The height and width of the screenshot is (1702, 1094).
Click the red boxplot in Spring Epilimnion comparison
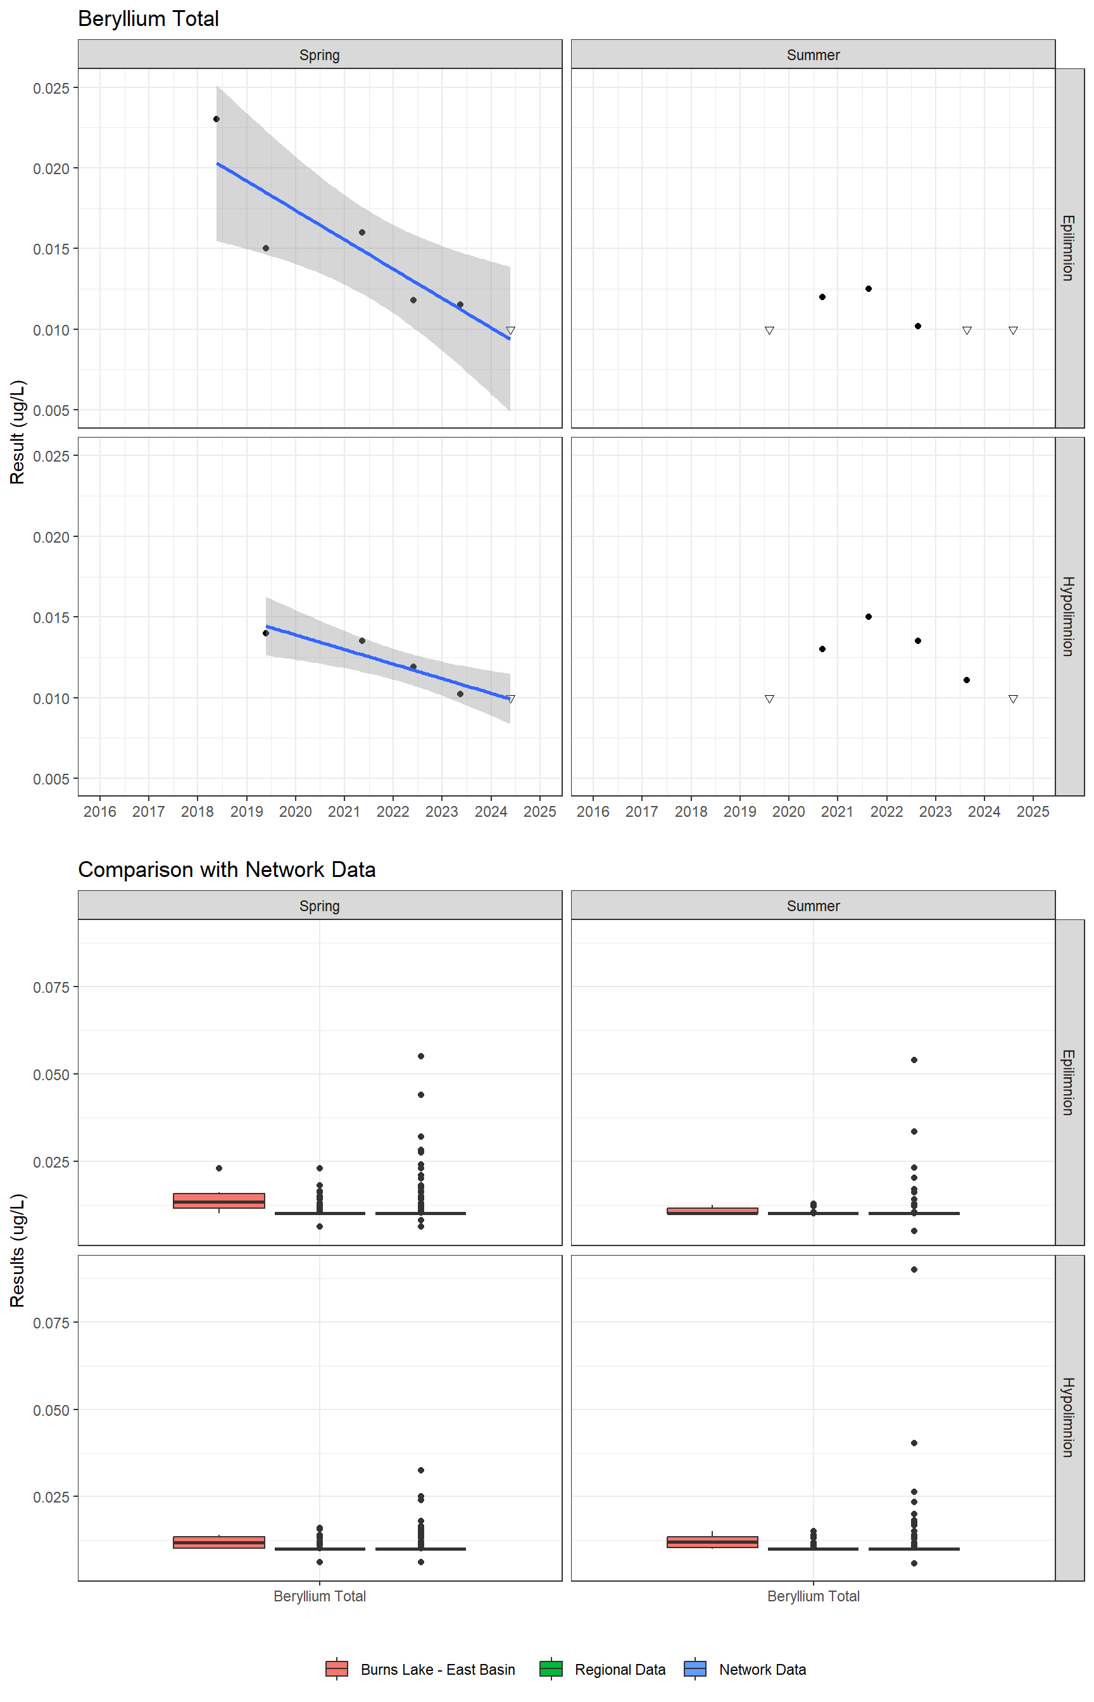point(219,1201)
